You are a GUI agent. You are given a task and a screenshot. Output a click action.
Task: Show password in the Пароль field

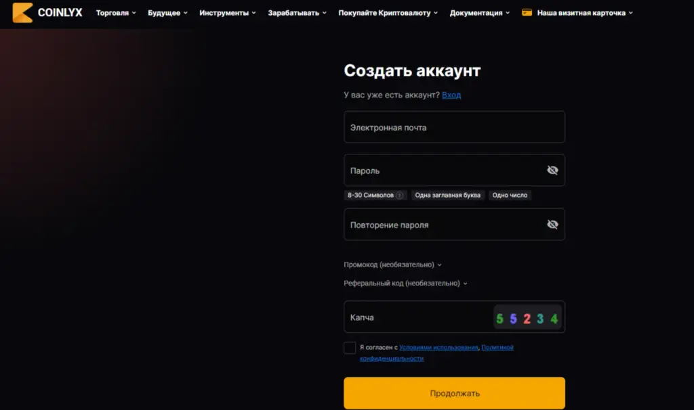click(x=552, y=170)
